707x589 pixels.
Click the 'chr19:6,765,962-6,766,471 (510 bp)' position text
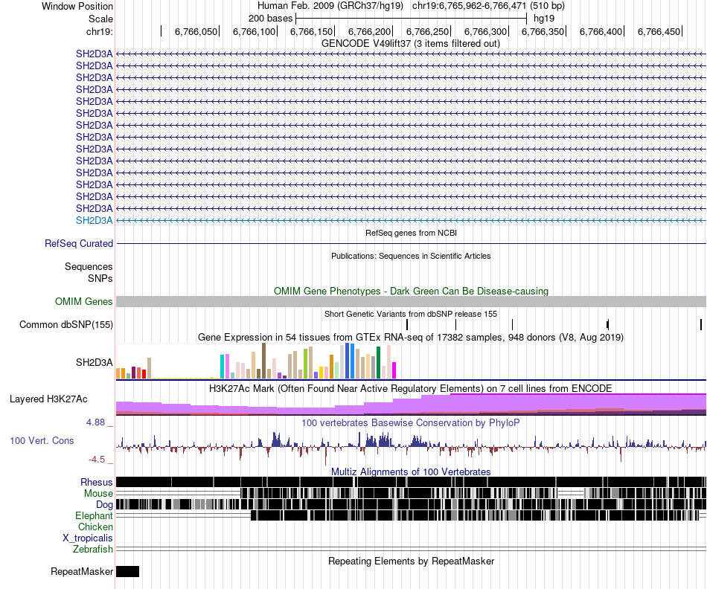point(488,6)
